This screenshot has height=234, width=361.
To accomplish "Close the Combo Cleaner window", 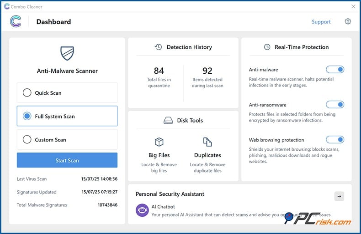I will click(353, 6).
